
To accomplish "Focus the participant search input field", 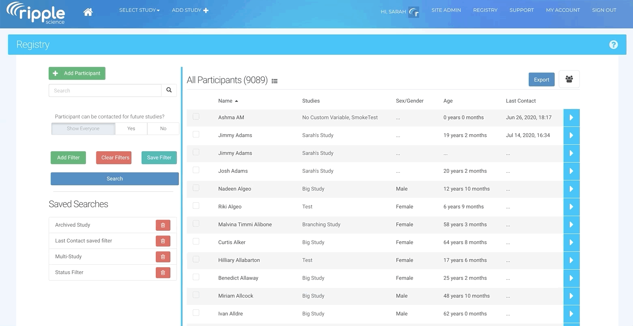I will click(105, 90).
